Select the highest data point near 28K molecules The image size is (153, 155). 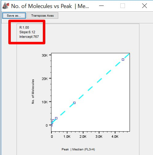pyautogui.click(x=123, y=59)
